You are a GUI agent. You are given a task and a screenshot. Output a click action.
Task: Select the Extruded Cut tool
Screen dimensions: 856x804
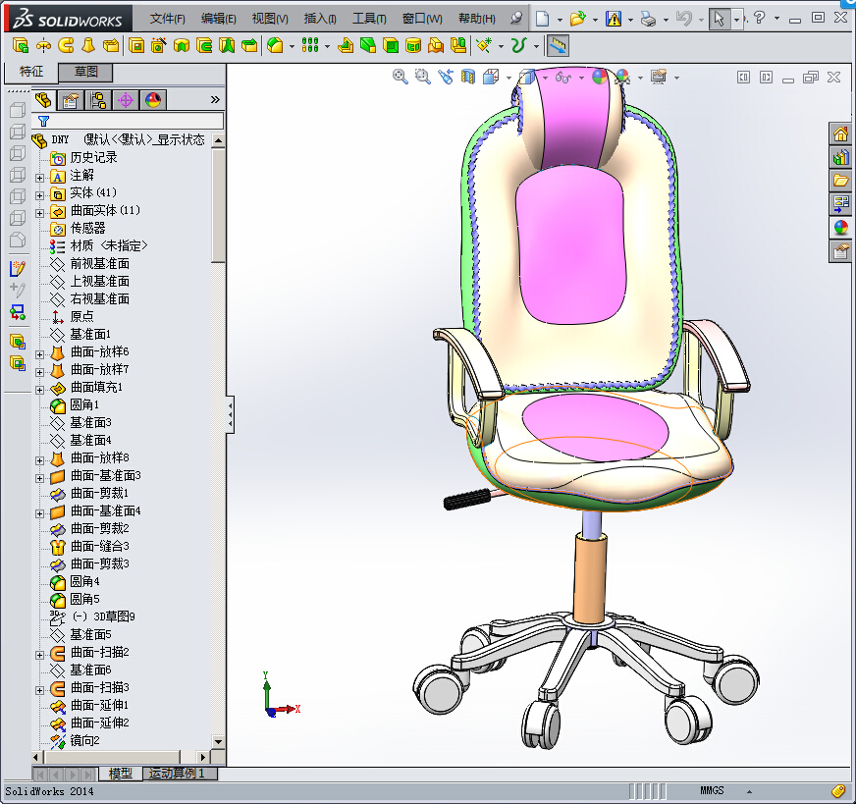coord(136,46)
